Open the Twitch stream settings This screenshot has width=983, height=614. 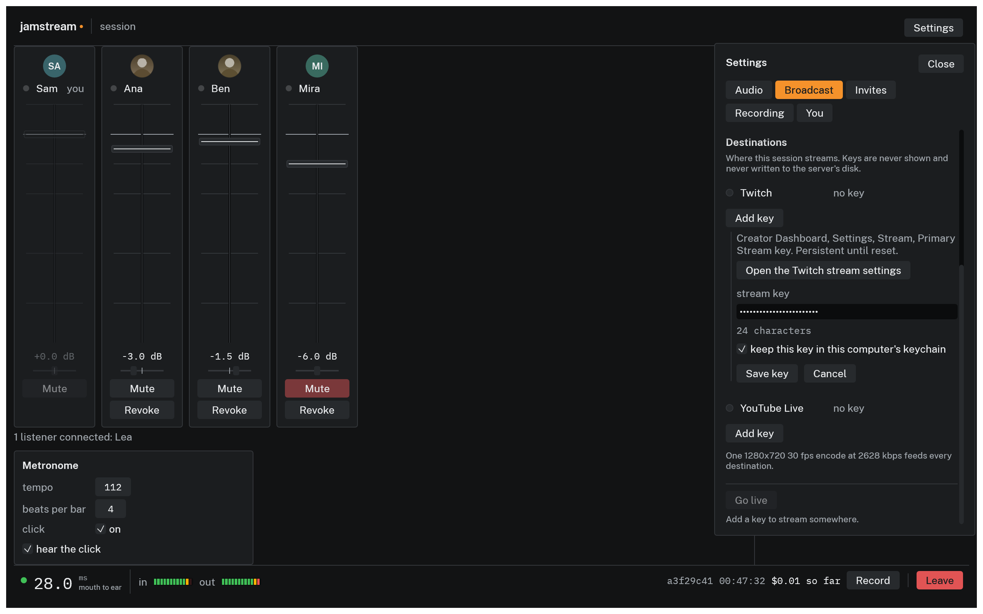click(x=823, y=270)
